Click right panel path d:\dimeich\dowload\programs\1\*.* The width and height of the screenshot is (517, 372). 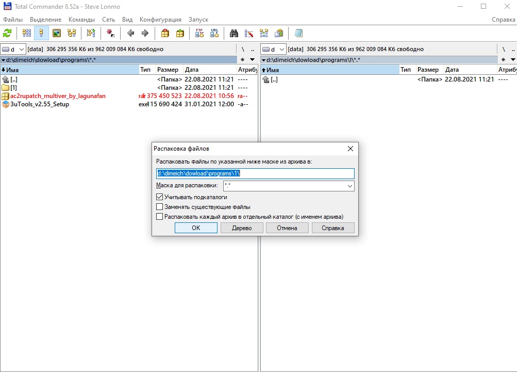click(313, 60)
